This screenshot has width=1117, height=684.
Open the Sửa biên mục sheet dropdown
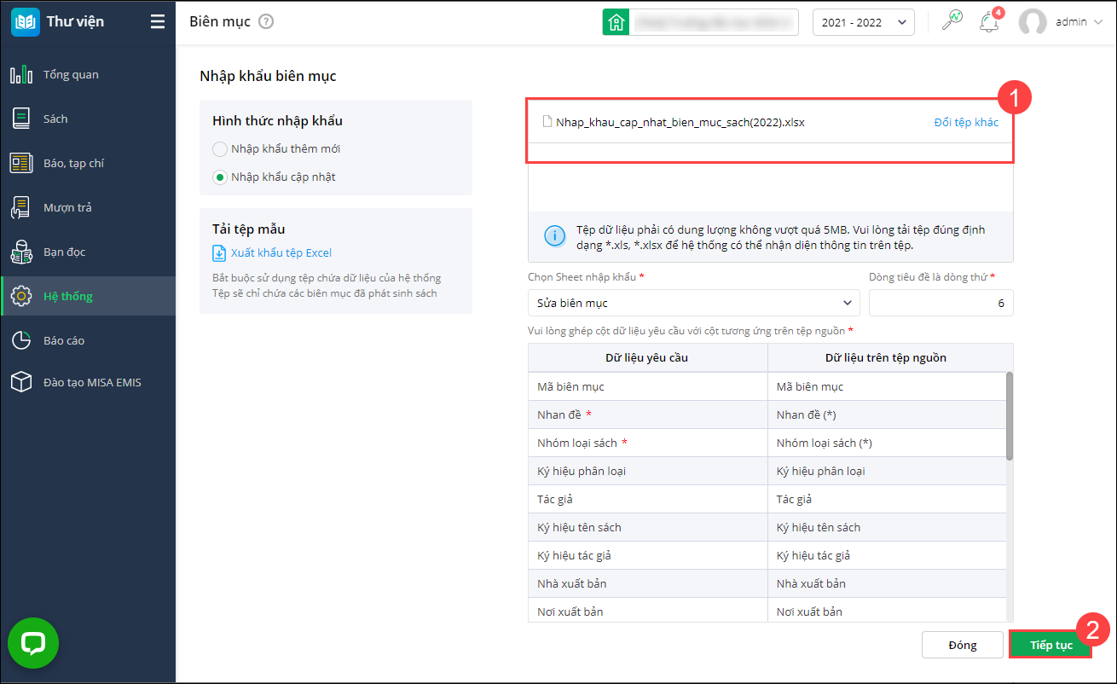point(694,303)
